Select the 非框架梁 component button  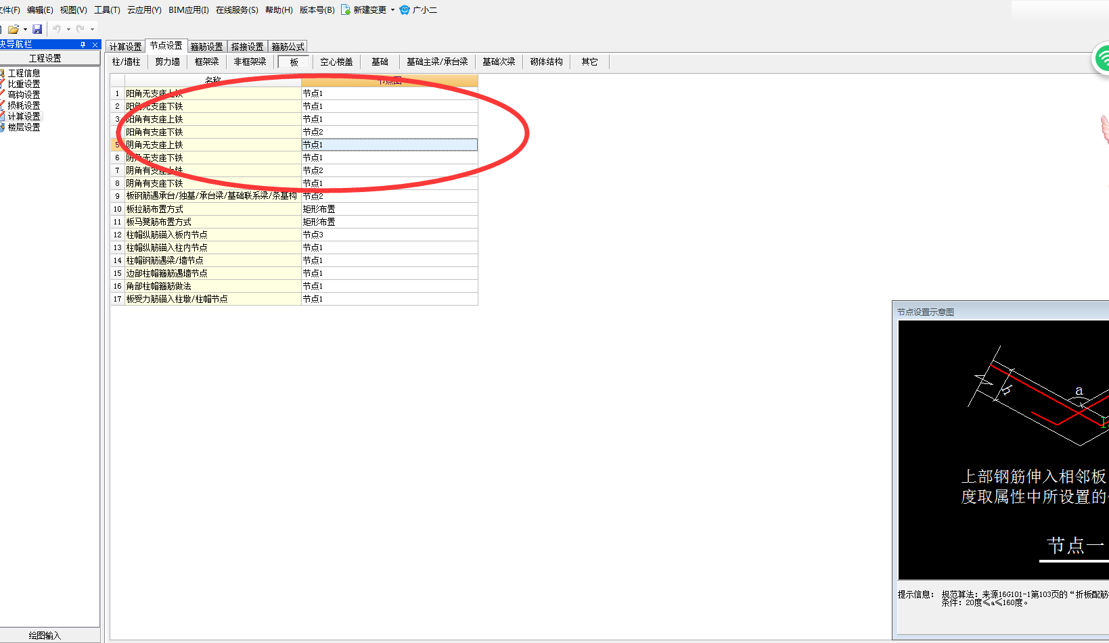[x=250, y=62]
